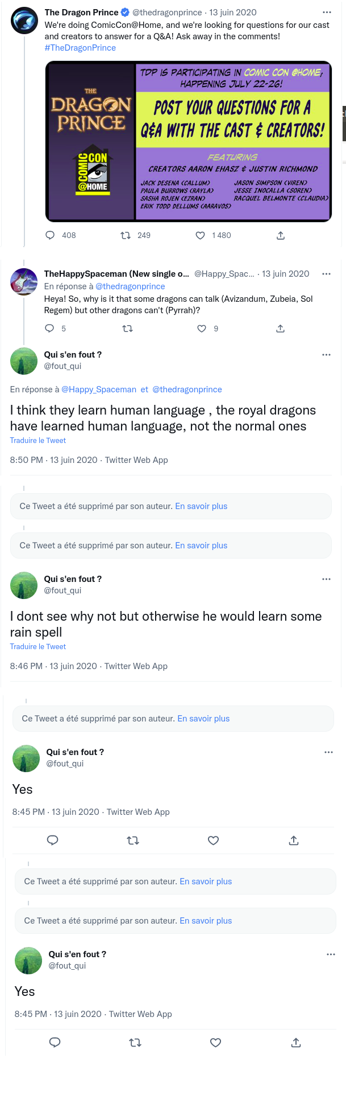Retweet The Dragon Prince Comic-Con post

126,235
